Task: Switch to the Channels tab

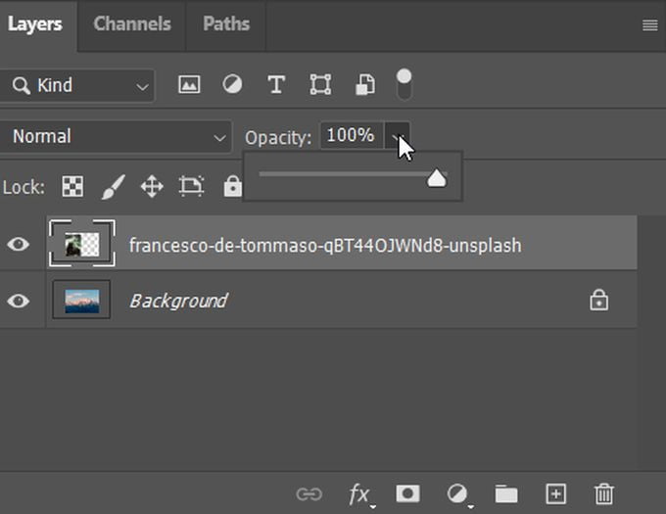Action: pyautogui.click(x=132, y=23)
